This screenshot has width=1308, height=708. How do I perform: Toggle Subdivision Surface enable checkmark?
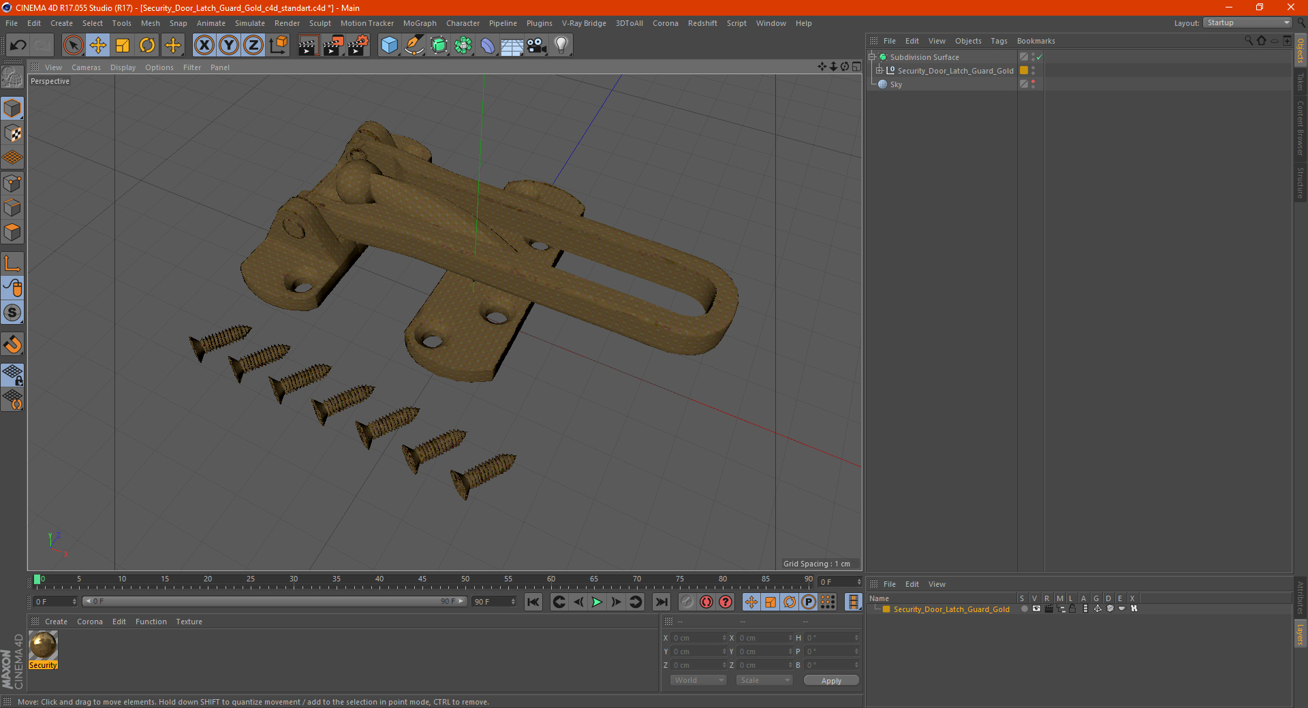[1040, 57]
